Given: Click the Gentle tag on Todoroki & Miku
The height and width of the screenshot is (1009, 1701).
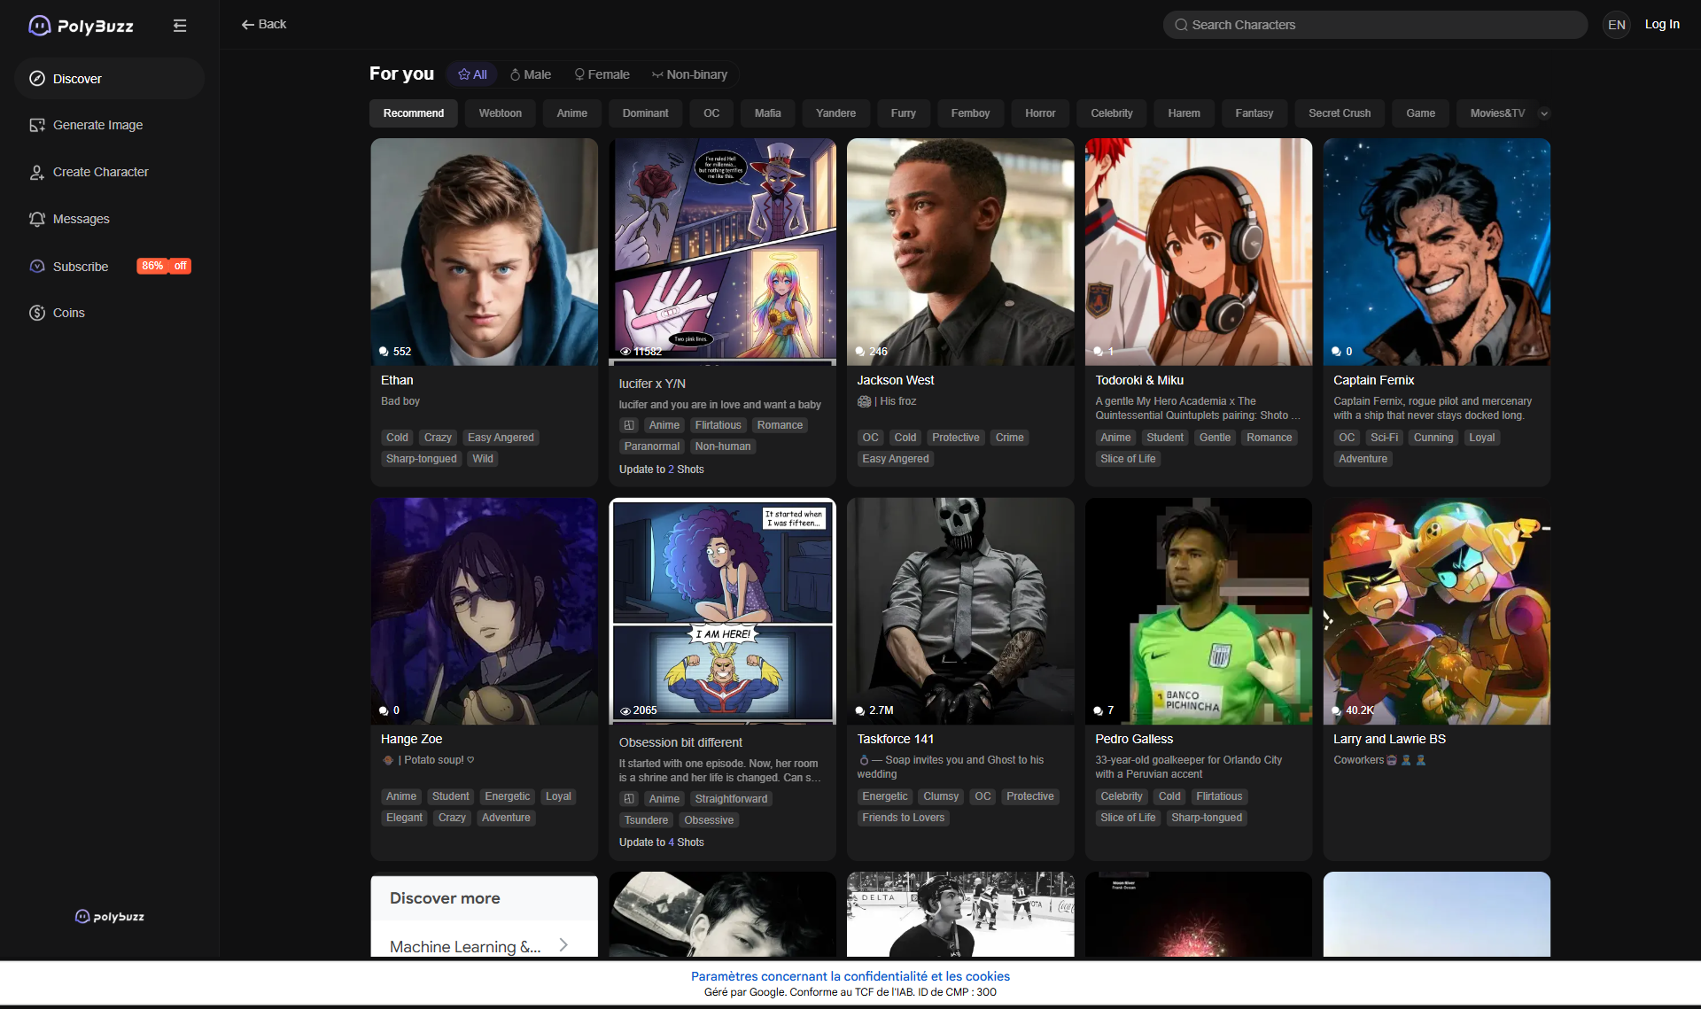Looking at the screenshot, I should point(1215,438).
